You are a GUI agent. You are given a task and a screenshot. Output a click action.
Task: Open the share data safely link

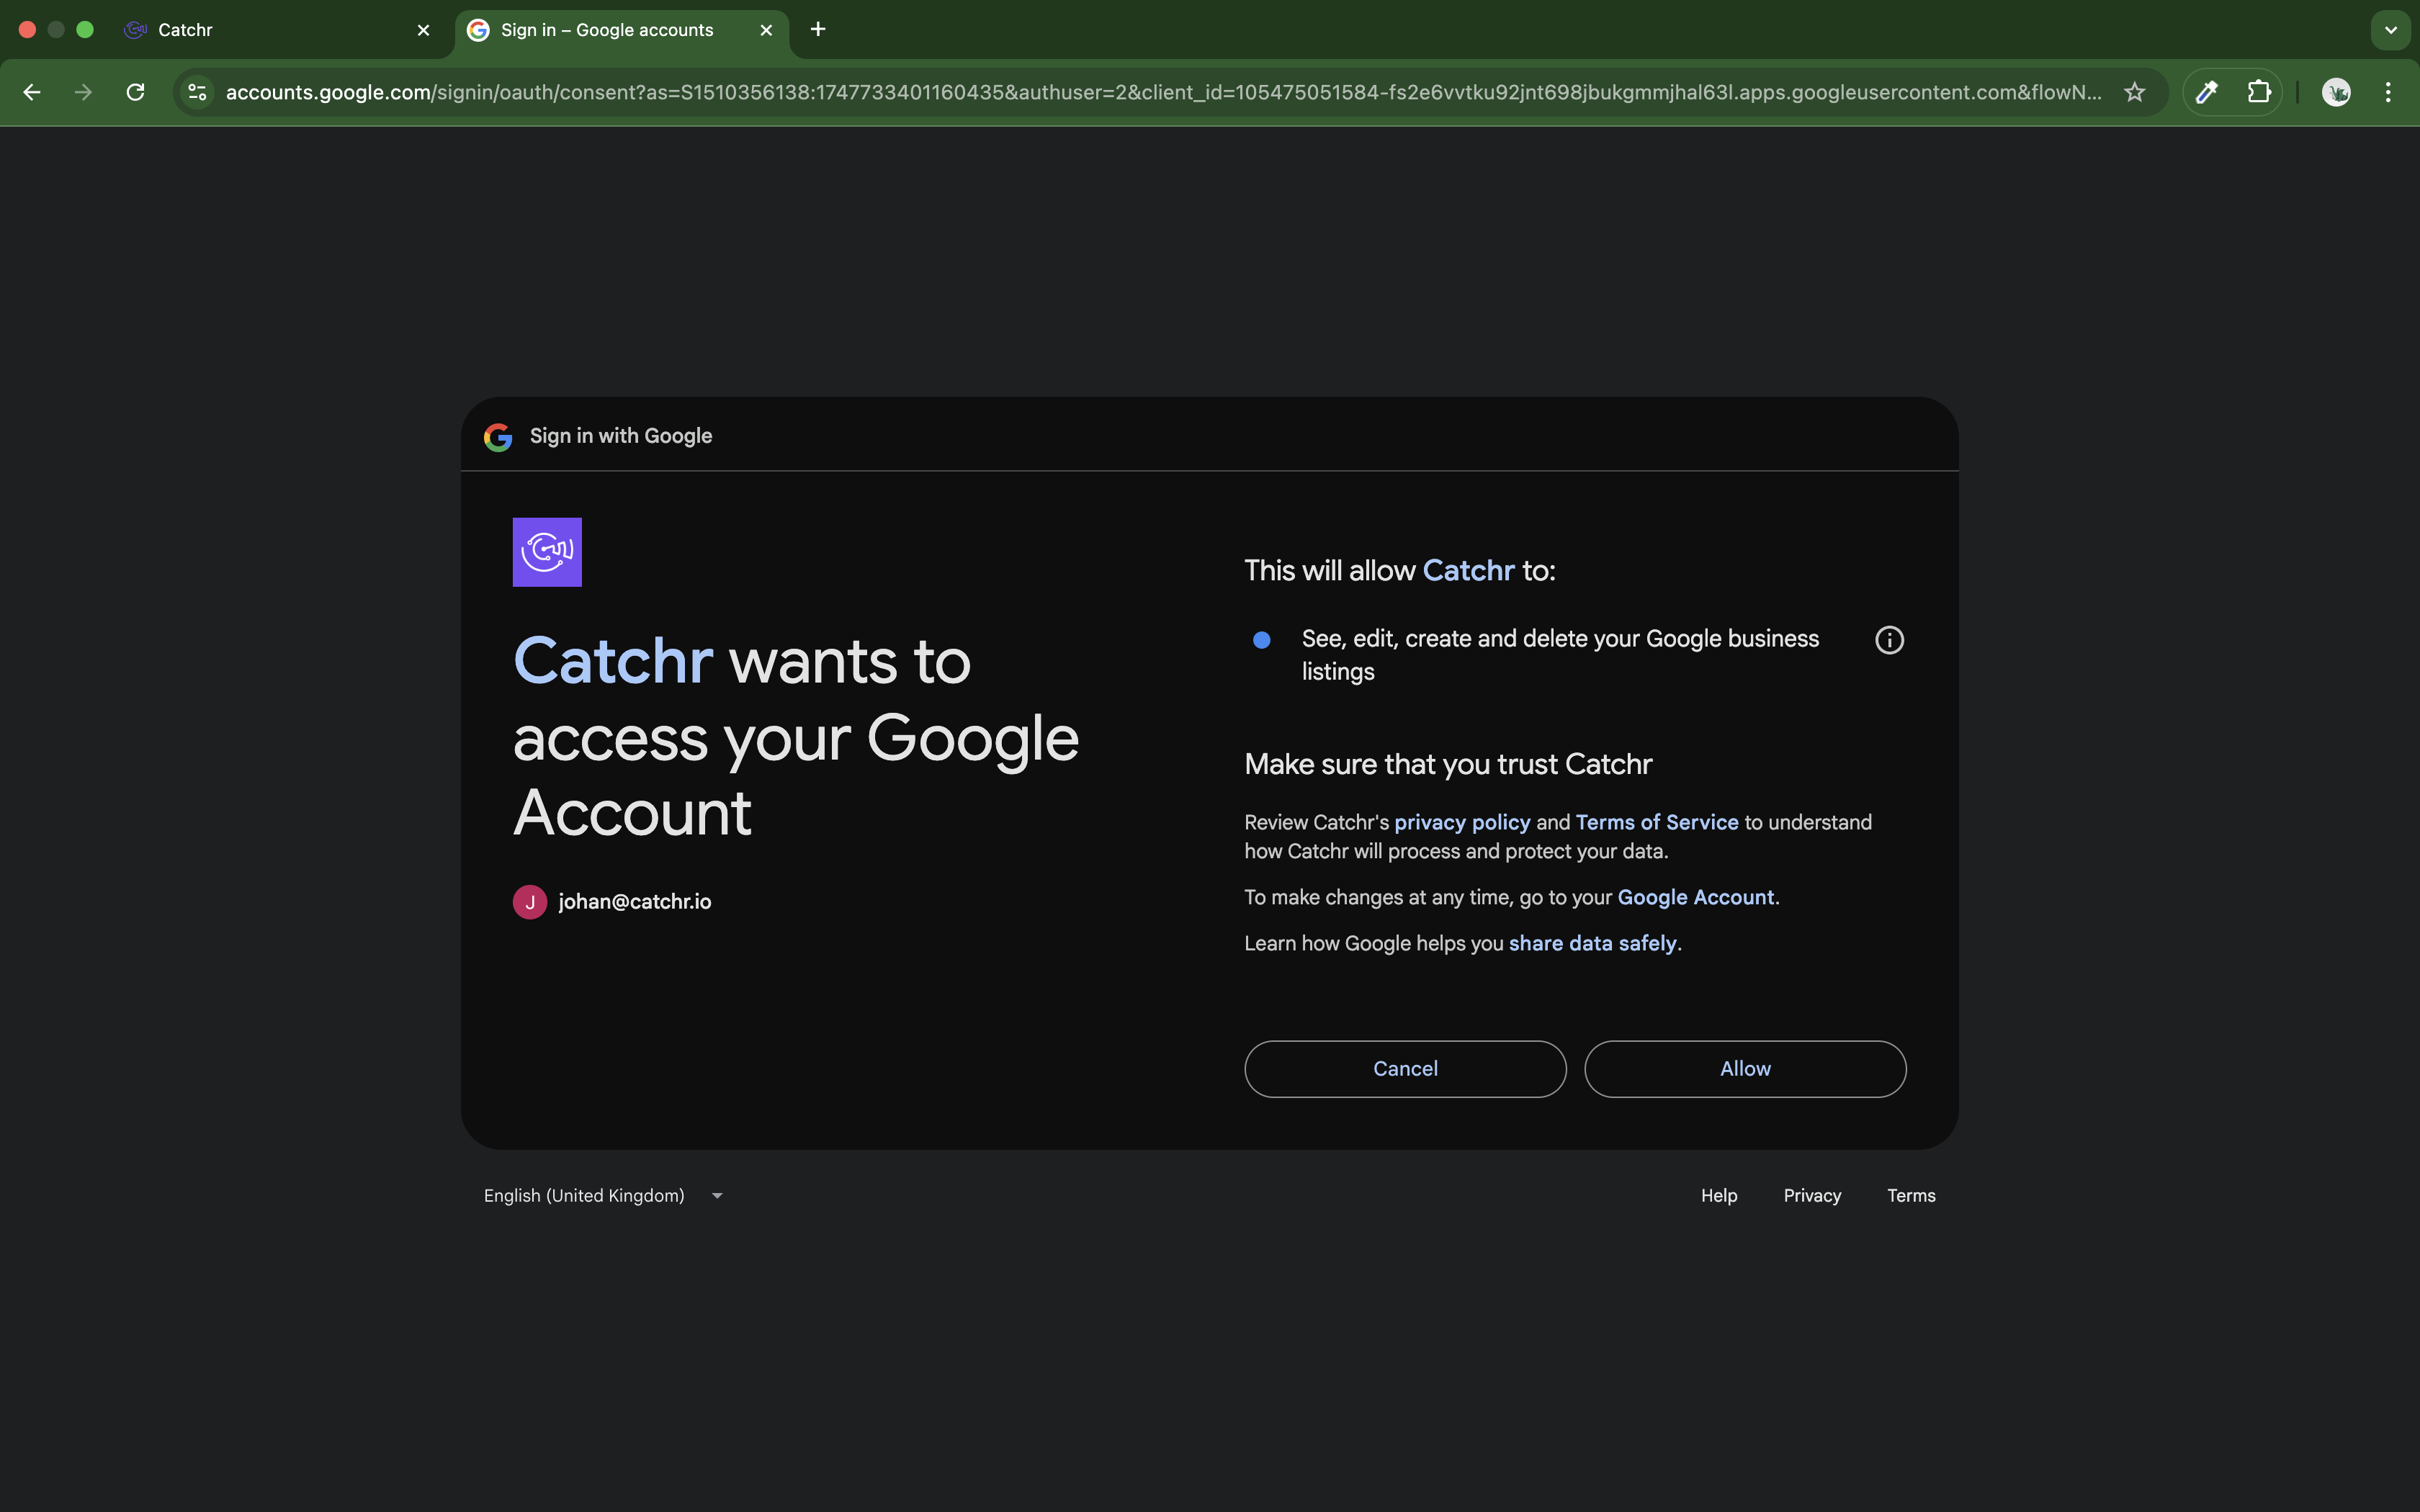1592,943
